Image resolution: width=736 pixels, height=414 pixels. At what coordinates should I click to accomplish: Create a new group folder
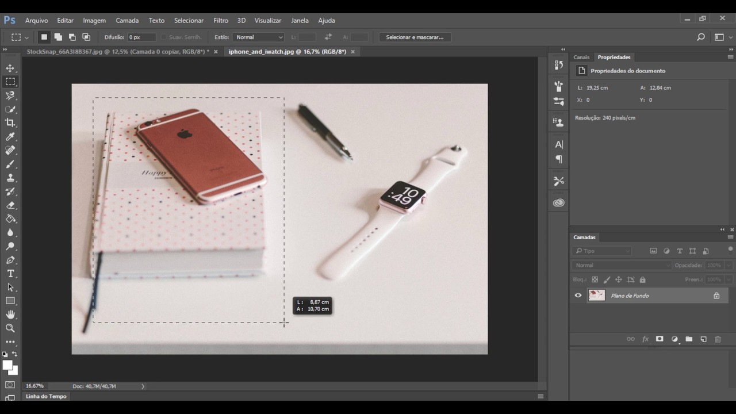click(689, 339)
